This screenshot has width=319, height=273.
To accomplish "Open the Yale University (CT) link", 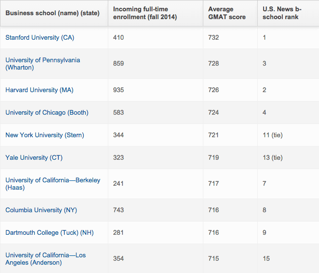I will [x=34, y=157].
